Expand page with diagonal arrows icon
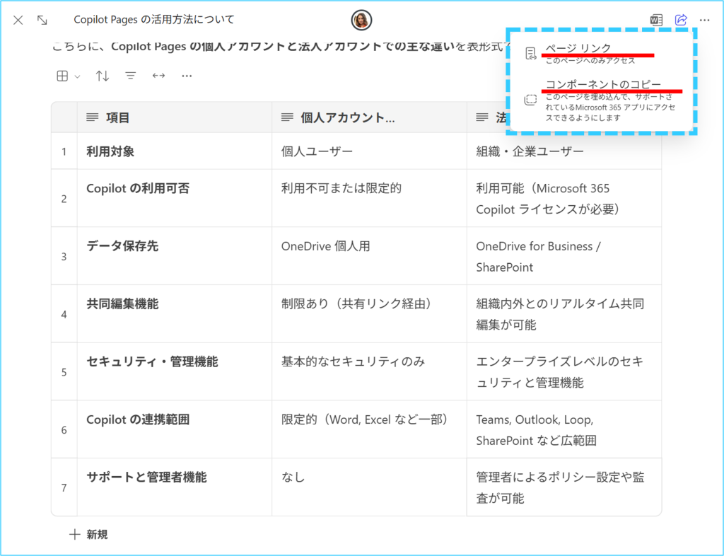Screen dimensions: 724x556 point(42,21)
